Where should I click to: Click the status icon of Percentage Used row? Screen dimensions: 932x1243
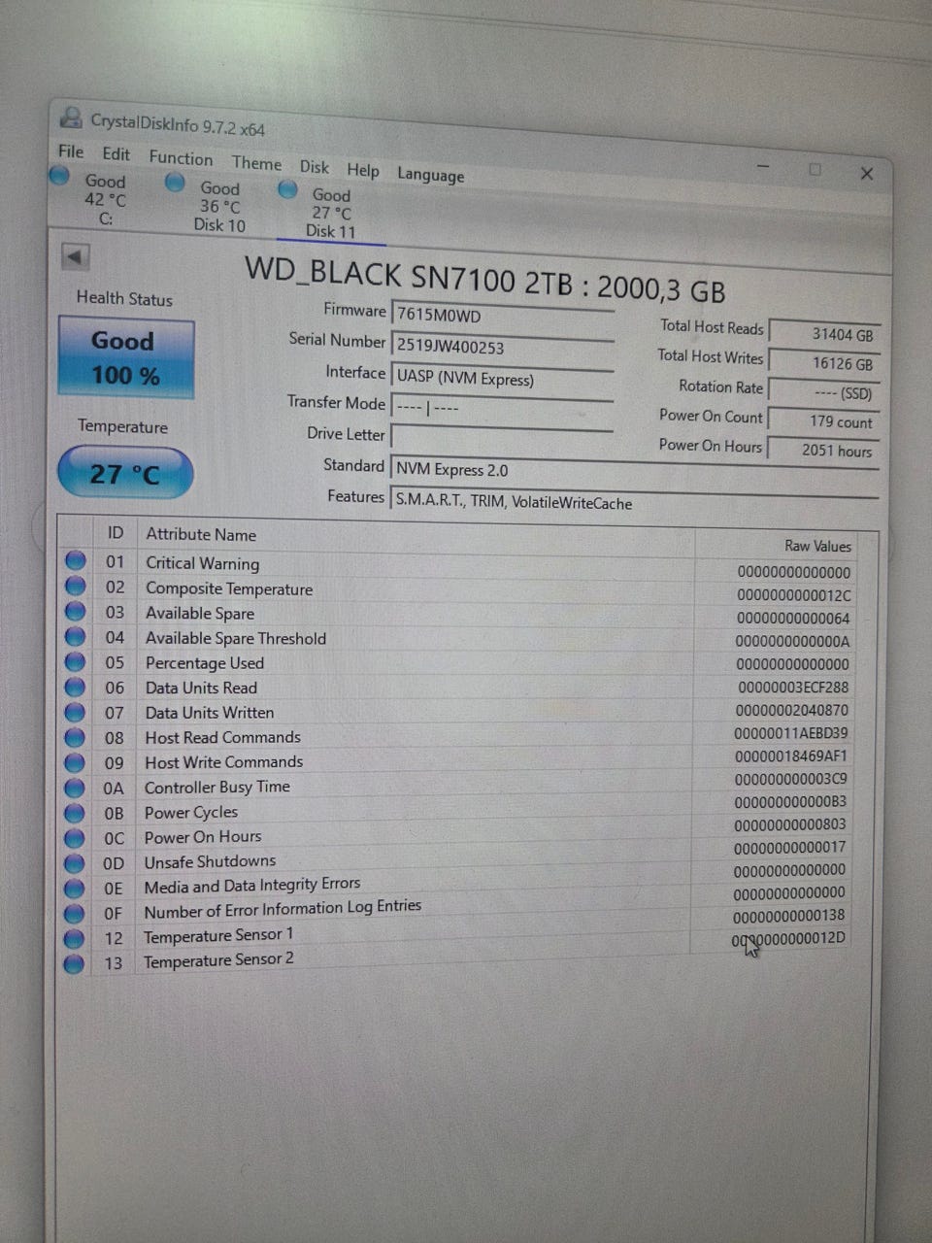point(75,662)
